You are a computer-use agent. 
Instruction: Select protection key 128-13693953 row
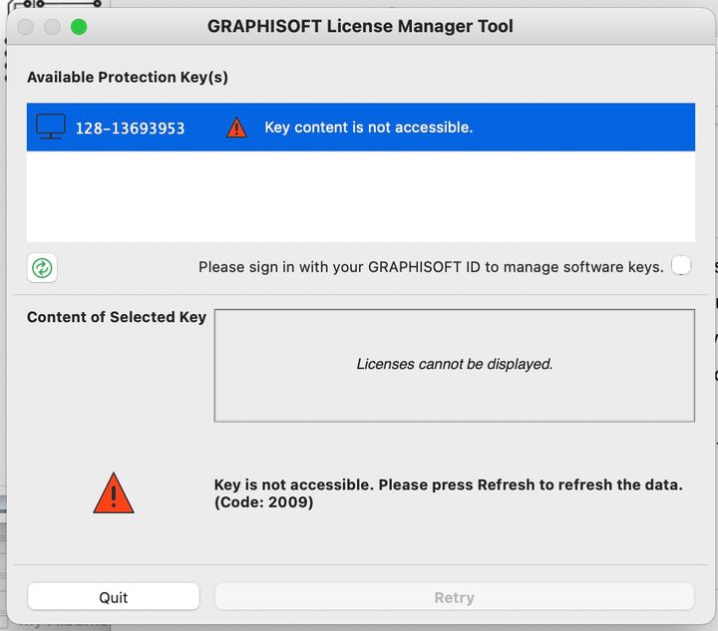(361, 128)
